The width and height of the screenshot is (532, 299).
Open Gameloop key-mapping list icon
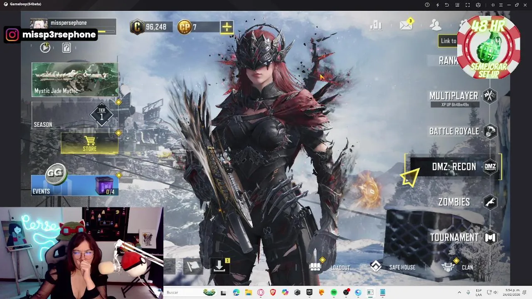click(x=458, y=5)
